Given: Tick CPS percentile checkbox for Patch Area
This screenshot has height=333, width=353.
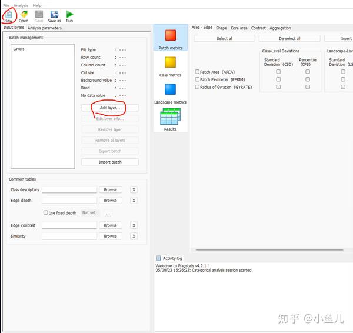Looking at the screenshot, I should 308,72.
